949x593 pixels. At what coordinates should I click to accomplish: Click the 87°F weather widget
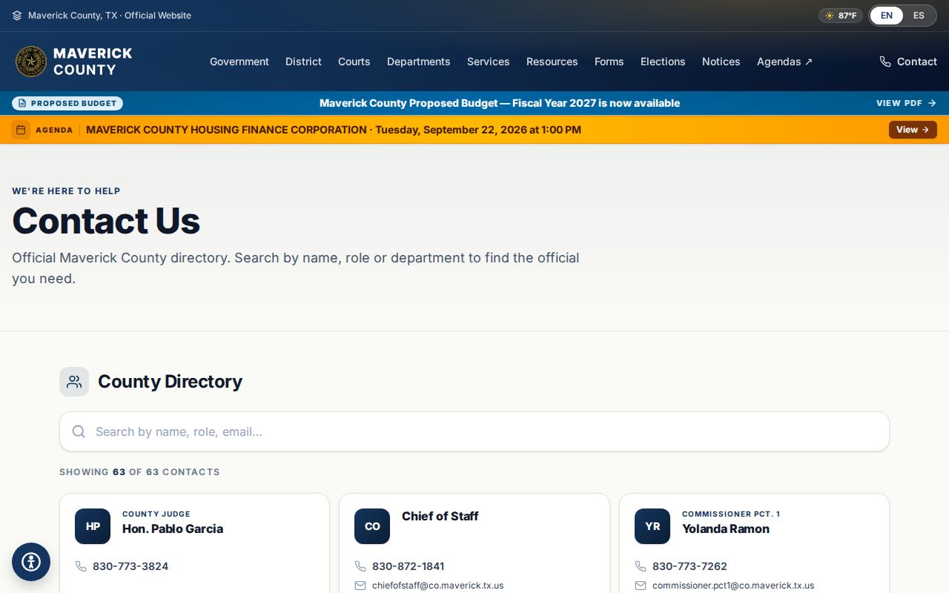point(841,16)
